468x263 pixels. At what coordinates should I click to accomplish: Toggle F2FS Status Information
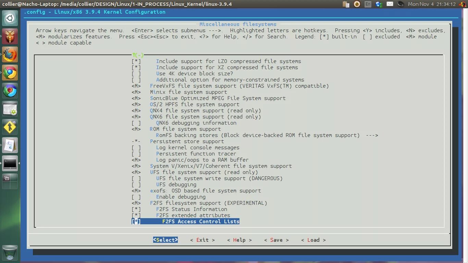pos(179,209)
